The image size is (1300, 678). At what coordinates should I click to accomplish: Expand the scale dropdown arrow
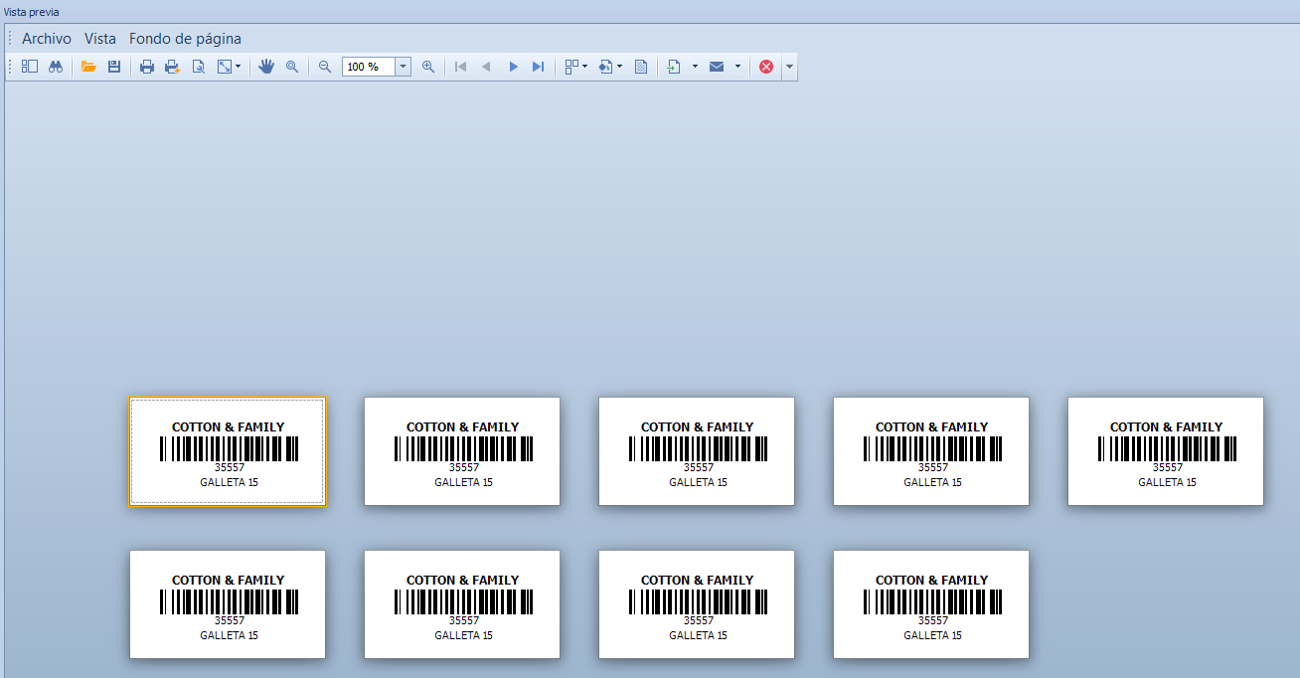[239, 67]
